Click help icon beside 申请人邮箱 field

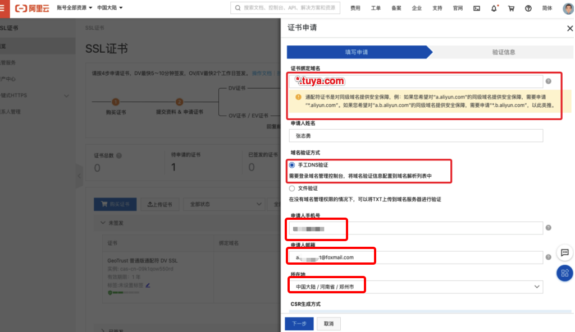click(x=548, y=257)
